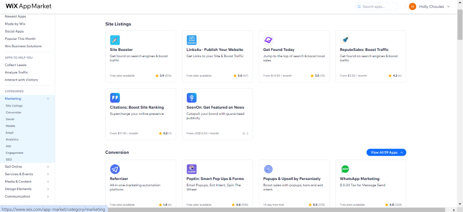Open the Links4u app icon

192,40
